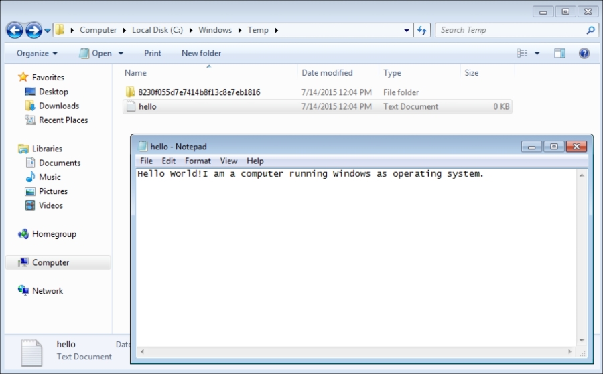
Task: Click the Network item in navigation pane
Action: pos(47,291)
